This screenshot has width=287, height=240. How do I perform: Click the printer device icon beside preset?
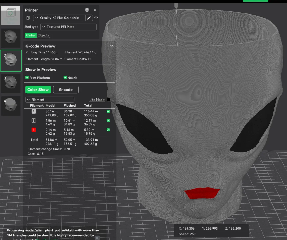pyautogui.click(x=28, y=18)
